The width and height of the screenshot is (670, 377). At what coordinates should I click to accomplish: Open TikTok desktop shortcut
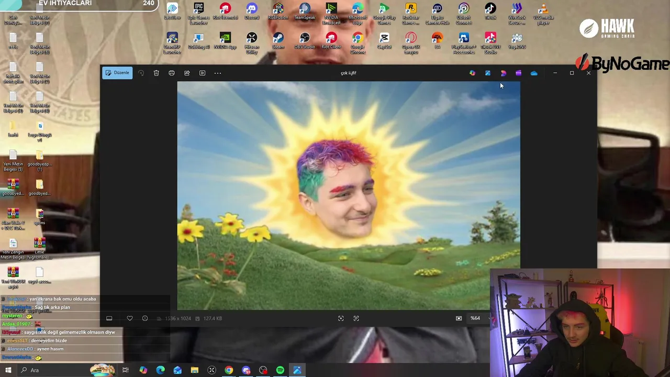point(490,12)
